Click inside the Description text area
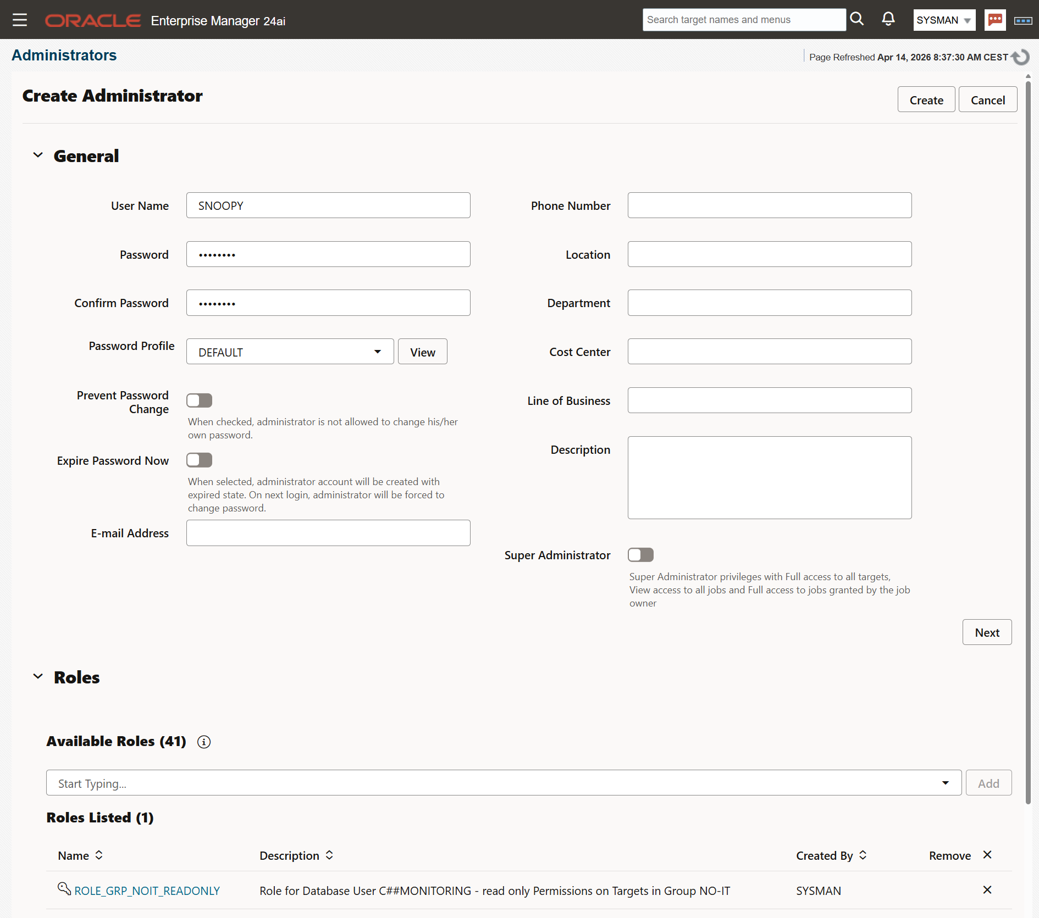 point(769,477)
